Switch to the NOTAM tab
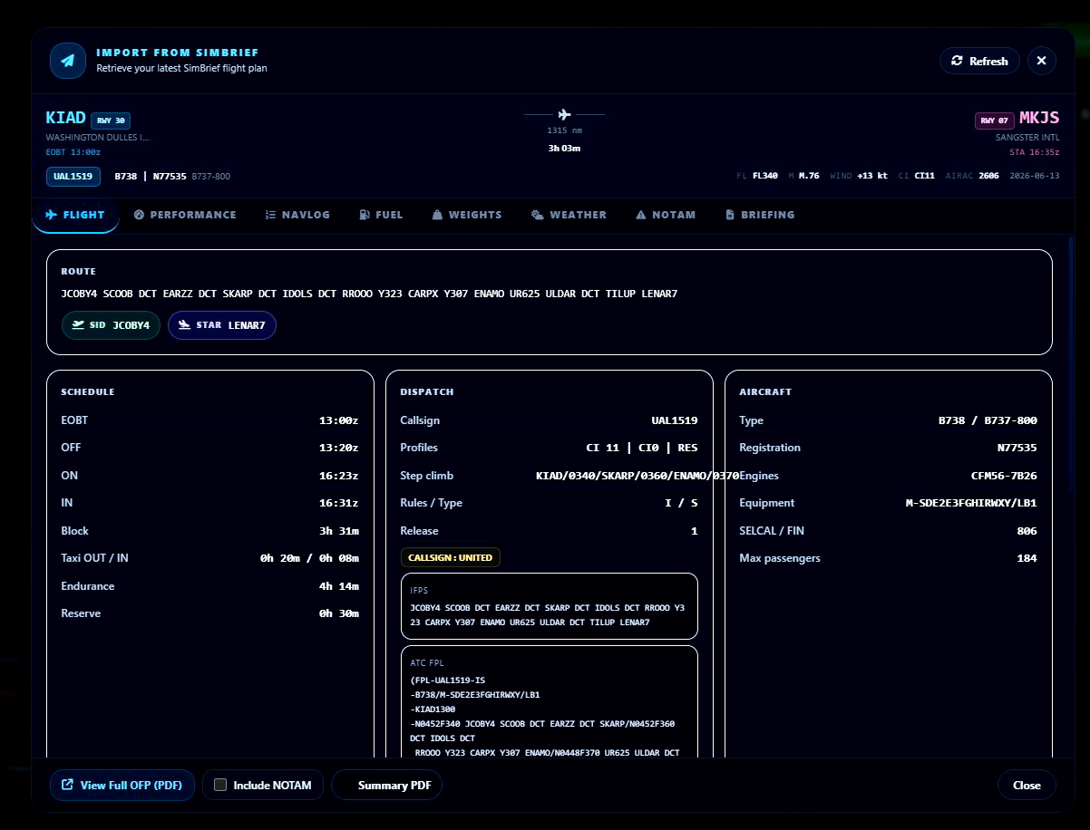The width and height of the screenshot is (1090, 830). (x=666, y=216)
